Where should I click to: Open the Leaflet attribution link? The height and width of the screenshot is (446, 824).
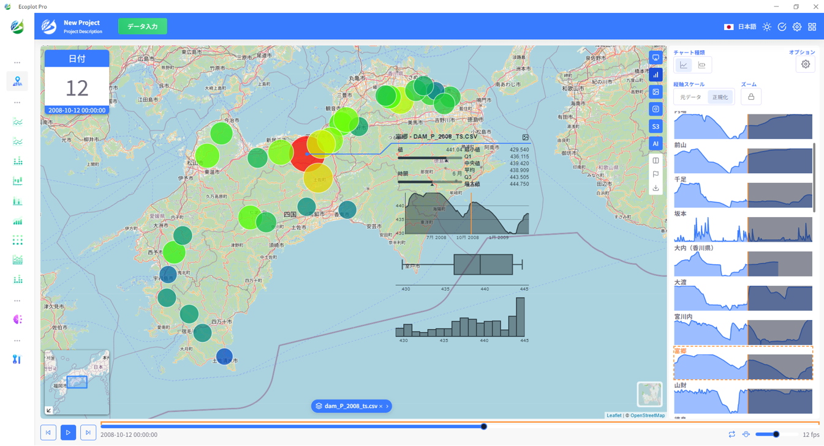click(x=614, y=415)
